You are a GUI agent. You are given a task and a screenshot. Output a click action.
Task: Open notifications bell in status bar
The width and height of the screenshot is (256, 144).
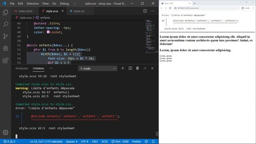[x=153, y=142]
